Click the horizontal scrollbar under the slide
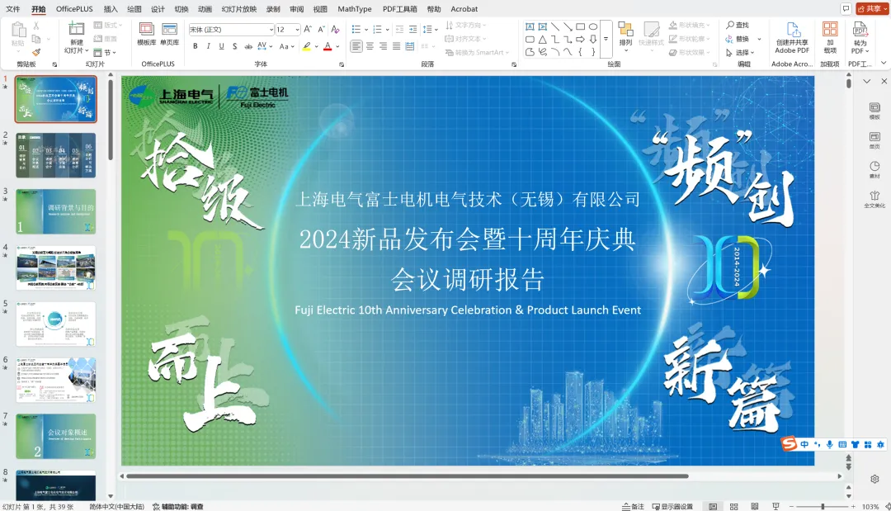The height and width of the screenshot is (511, 891). (407, 476)
